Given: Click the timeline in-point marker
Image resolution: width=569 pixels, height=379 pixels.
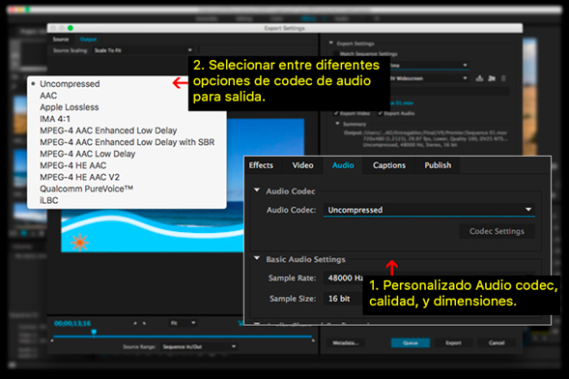Looking at the screenshot, I should point(52,340).
